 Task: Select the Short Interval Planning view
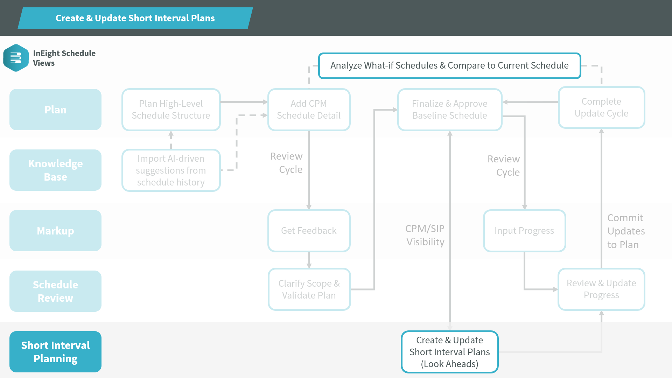pyautogui.click(x=55, y=352)
